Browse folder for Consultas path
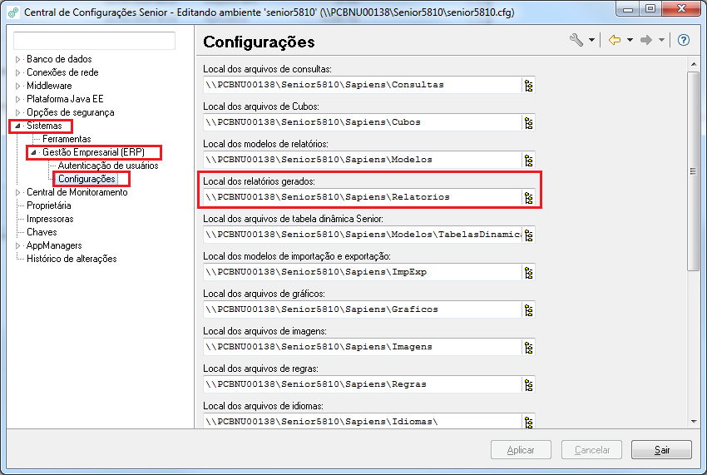The width and height of the screenshot is (707, 475). pyautogui.click(x=527, y=85)
